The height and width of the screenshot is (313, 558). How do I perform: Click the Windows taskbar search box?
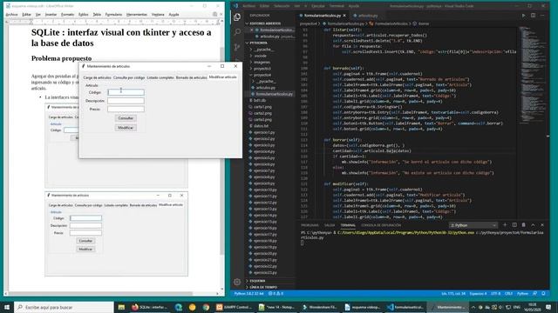[x=64, y=307]
